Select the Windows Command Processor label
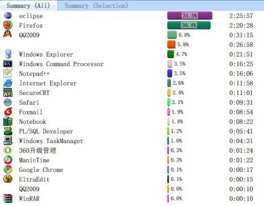Image resolution: width=264 pixels, height=206 pixels. point(61,64)
